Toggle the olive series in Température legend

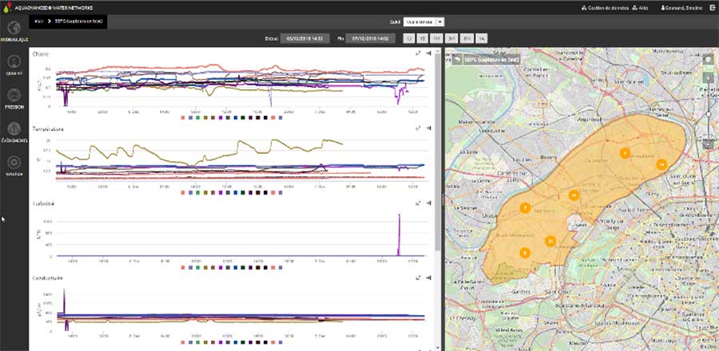pos(205,193)
